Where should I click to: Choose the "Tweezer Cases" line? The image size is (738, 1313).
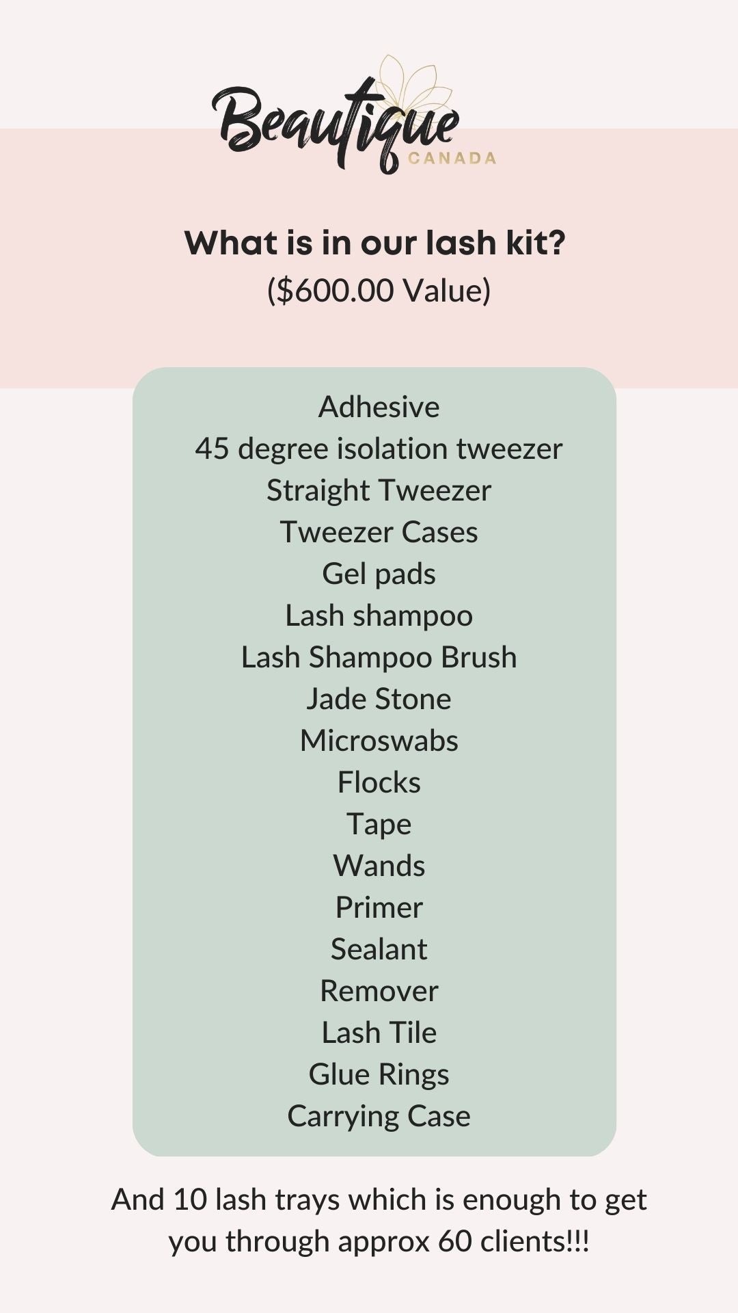(x=379, y=532)
